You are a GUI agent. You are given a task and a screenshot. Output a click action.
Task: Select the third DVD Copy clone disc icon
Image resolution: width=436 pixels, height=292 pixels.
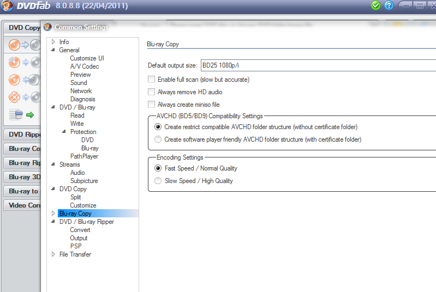point(25,80)
